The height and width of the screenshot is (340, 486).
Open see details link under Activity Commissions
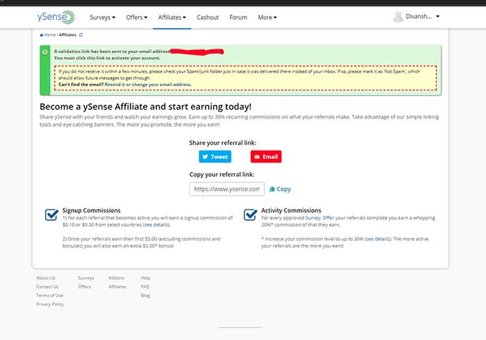(378, 239)
